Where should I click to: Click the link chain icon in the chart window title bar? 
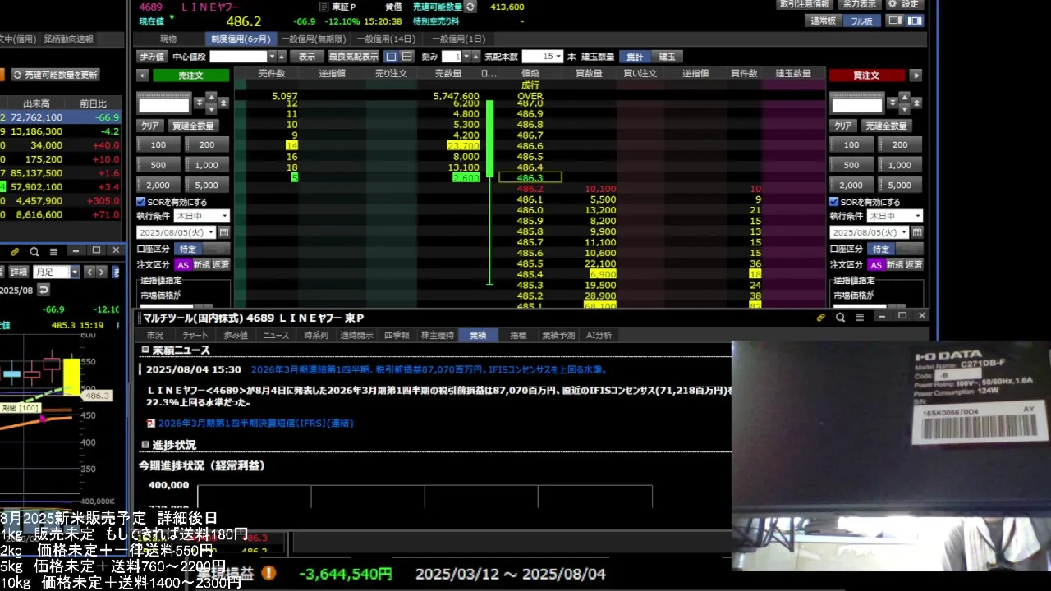pos(15,251)
